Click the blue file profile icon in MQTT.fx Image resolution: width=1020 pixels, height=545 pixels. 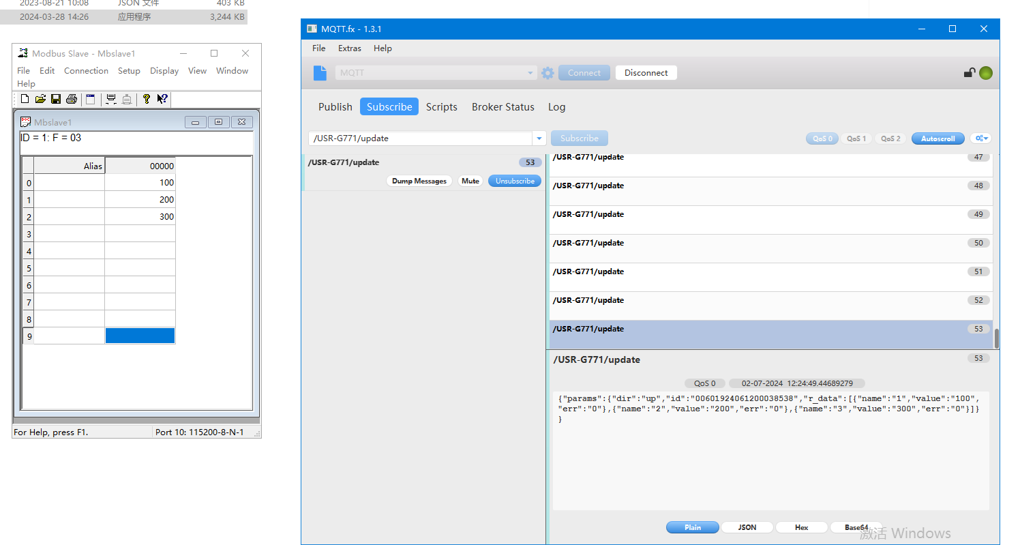point(320,73)
